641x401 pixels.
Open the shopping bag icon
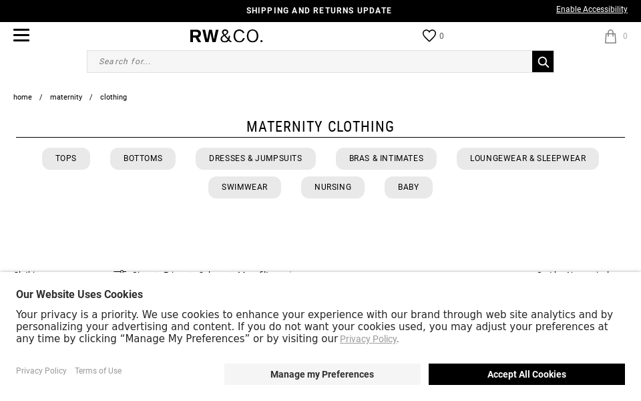pos(611,36)
